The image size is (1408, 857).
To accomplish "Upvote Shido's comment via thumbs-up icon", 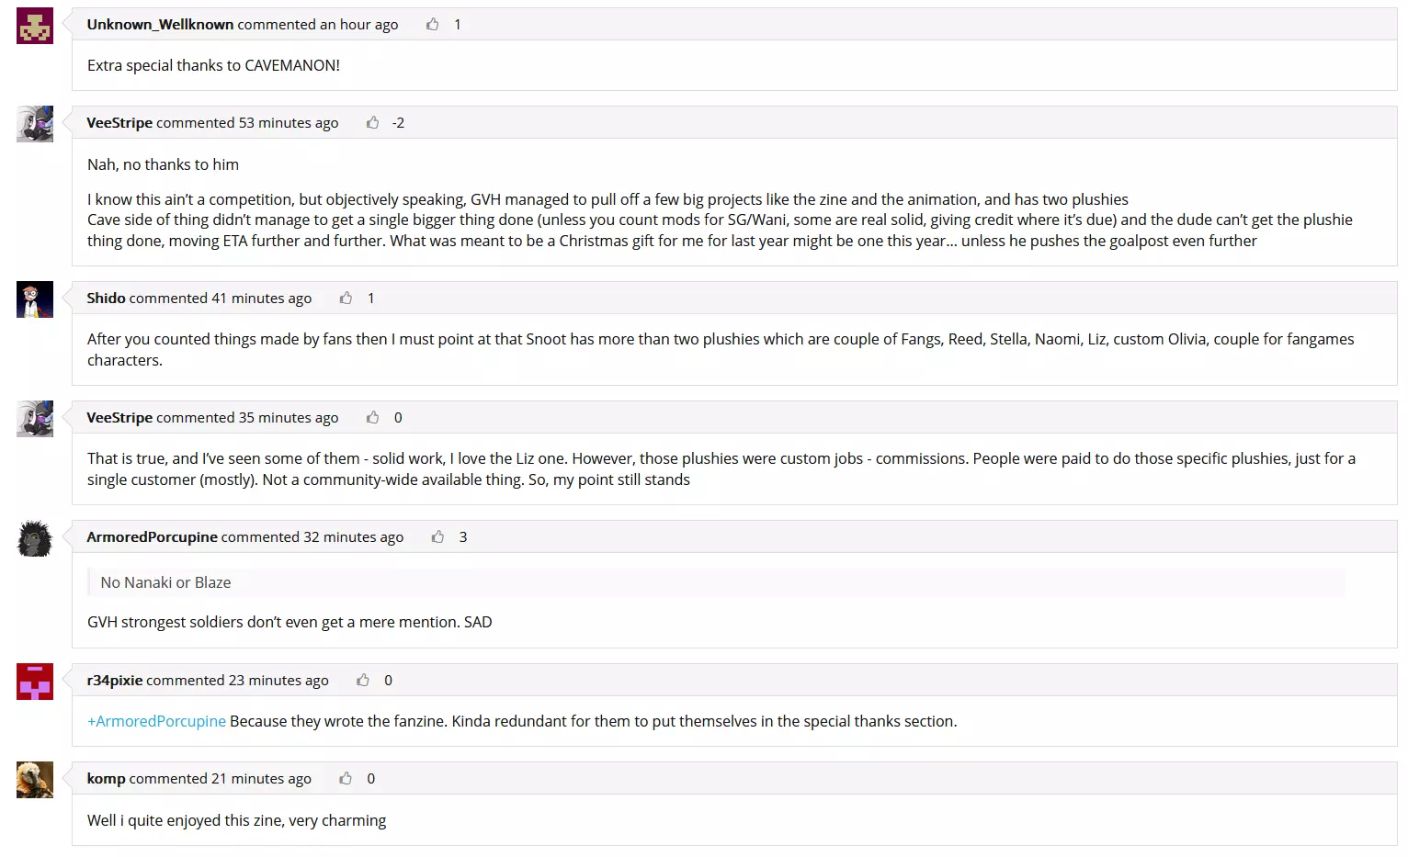I will pos(346,298).
